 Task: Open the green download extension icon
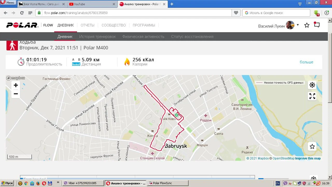point(316,13)
